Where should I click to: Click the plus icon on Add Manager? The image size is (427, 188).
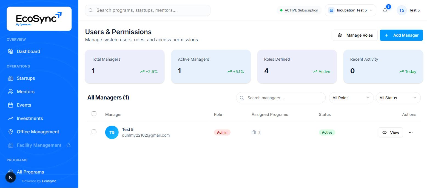(386, 35)
